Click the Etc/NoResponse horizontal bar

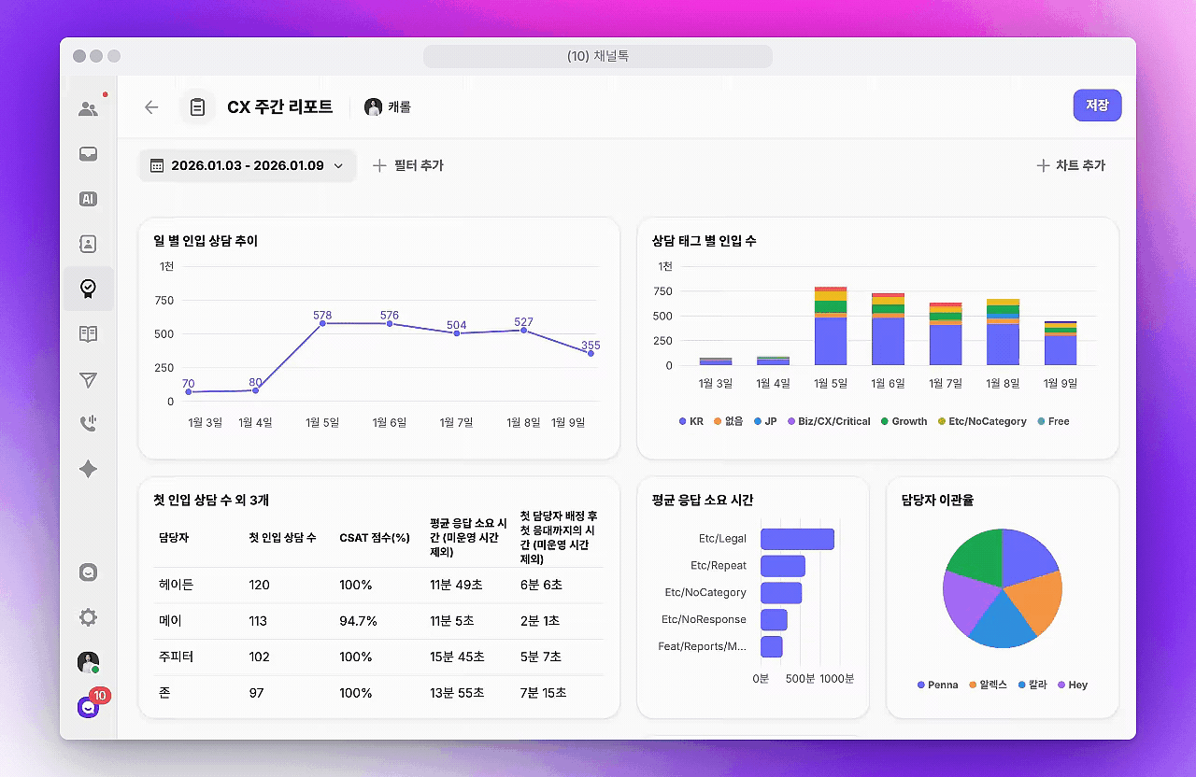(x=774, y=619)
